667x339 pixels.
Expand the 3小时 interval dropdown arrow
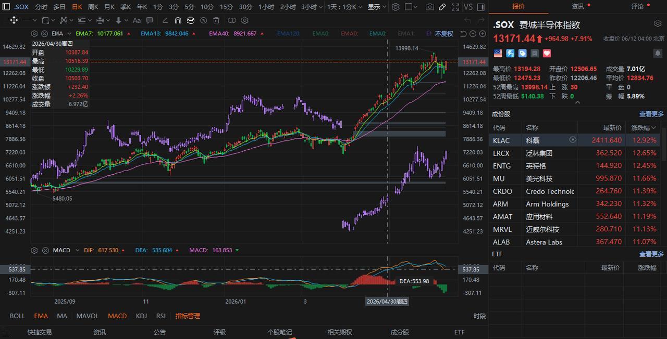coord(319,7)
